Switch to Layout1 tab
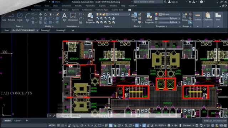This screenshot has width=228, height=128. (18, 121)
